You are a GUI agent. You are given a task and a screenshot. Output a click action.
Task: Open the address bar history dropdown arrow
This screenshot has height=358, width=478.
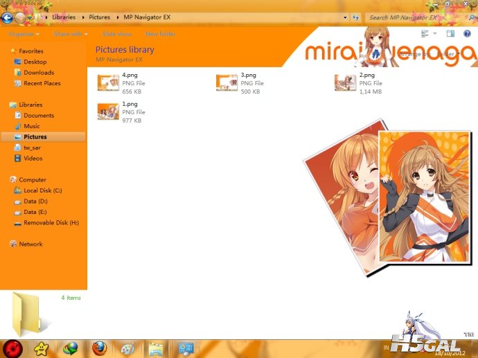345,17
